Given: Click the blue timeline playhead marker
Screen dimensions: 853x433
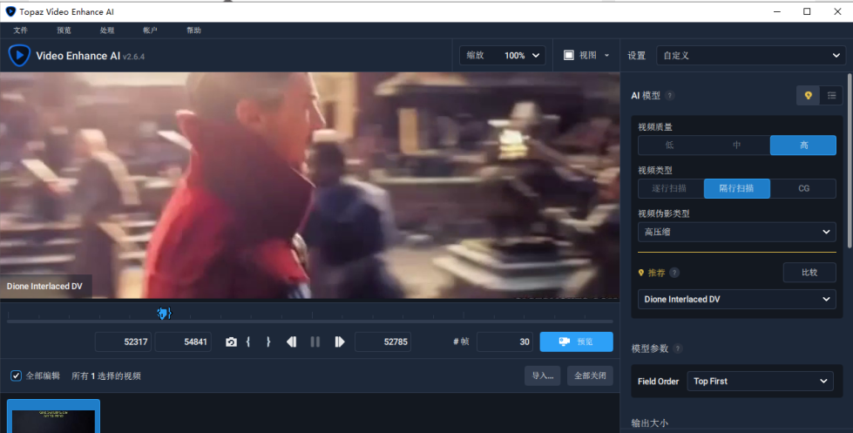Looking at the screenshot, I should pos(163,314).
